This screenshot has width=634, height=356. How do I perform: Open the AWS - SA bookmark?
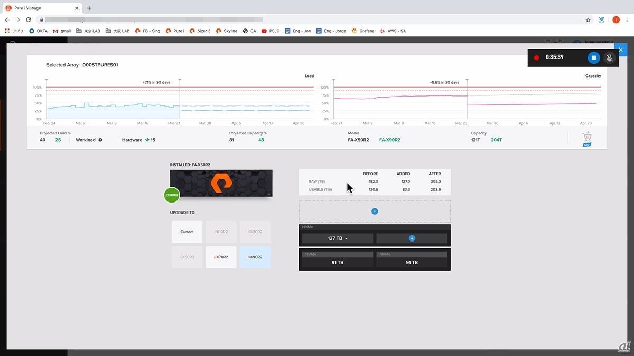393,31
